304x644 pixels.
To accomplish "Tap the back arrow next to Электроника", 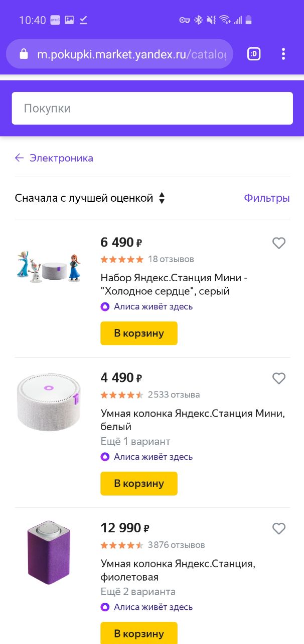I will click(x=19, y=158).
